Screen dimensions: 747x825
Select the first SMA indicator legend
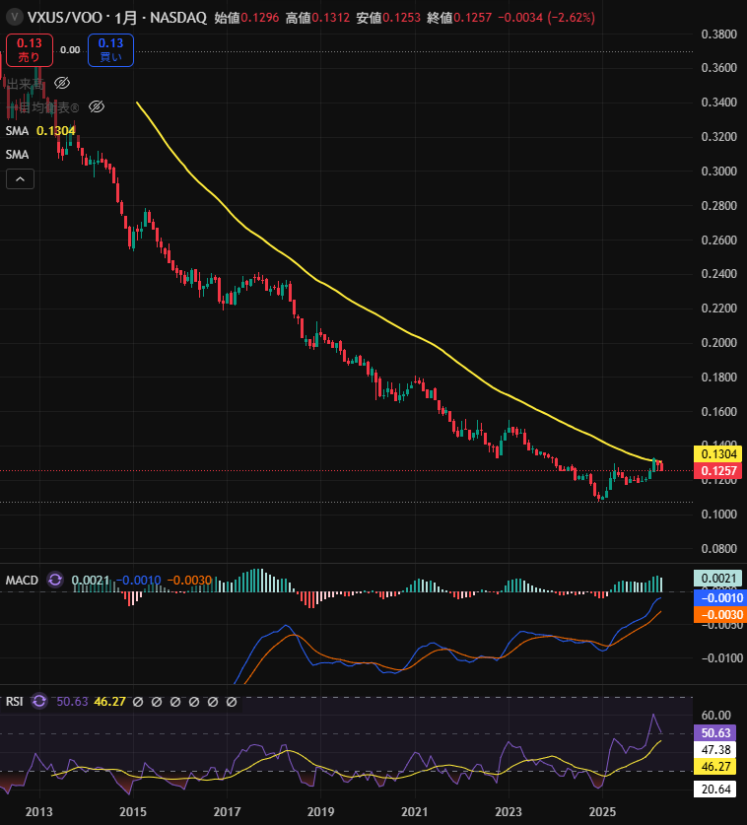point(17,130)
